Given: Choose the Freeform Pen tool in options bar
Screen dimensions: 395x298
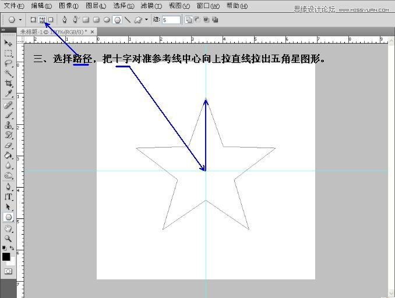Looking at the screenshot, I should tap(75, 19).
